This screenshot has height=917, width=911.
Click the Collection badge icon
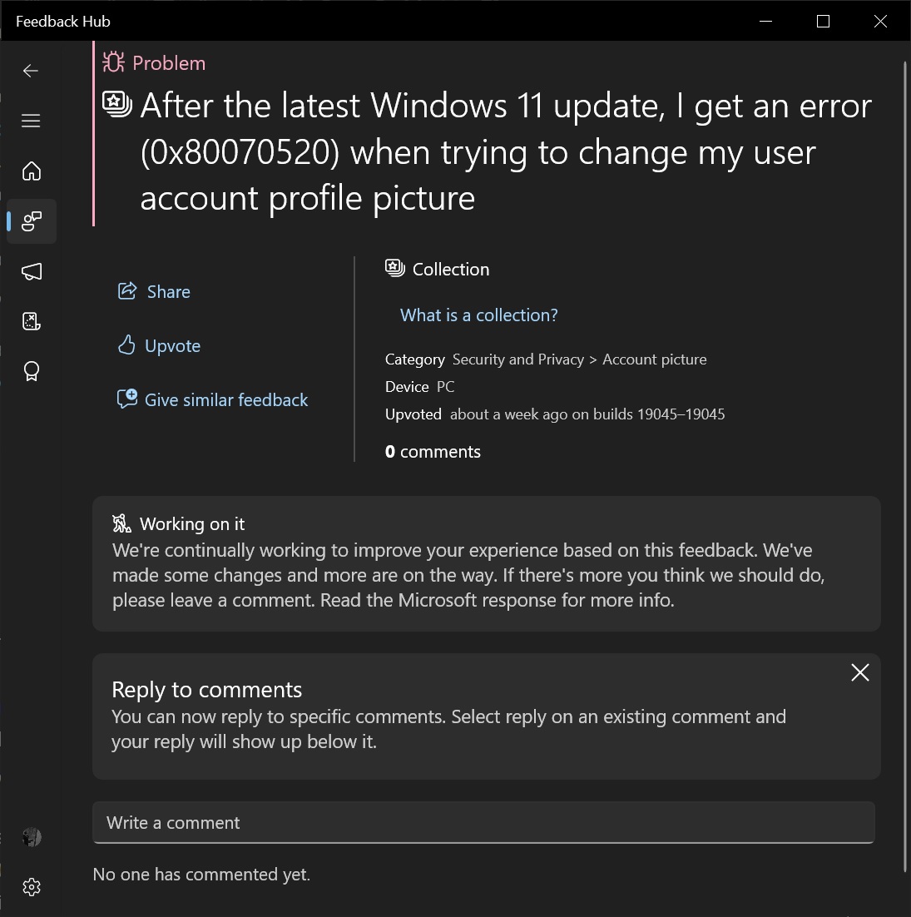click(394, 267)
